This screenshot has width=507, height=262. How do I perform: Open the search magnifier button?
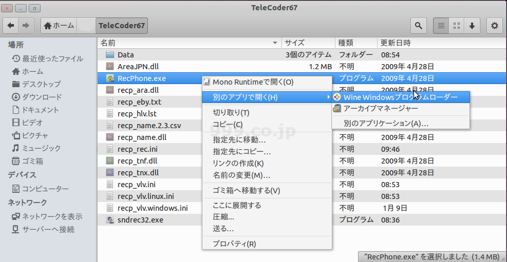[x=419, y=26]
